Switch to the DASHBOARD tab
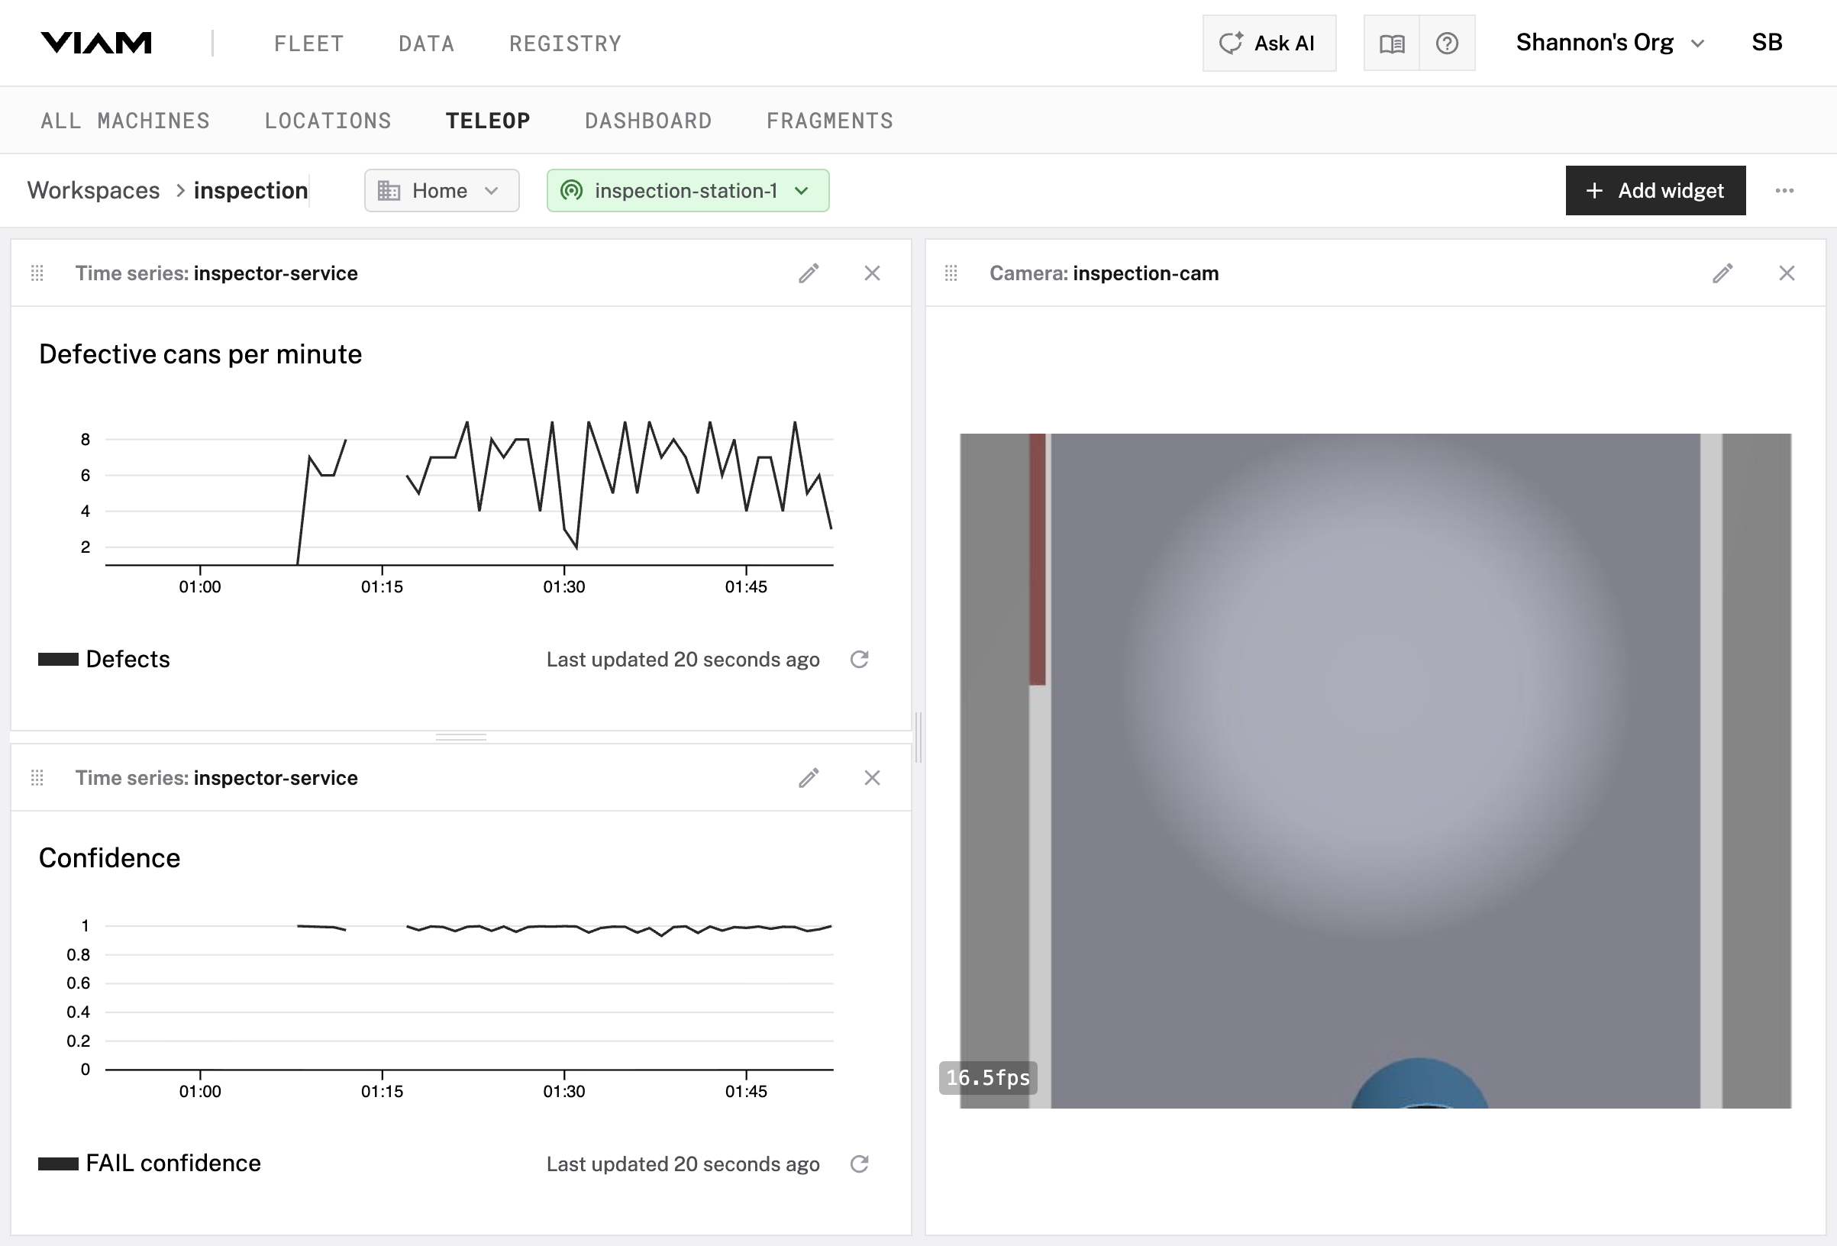Image resolution: width=1837 pixels, height=1246 pixels. coord(648,120)
